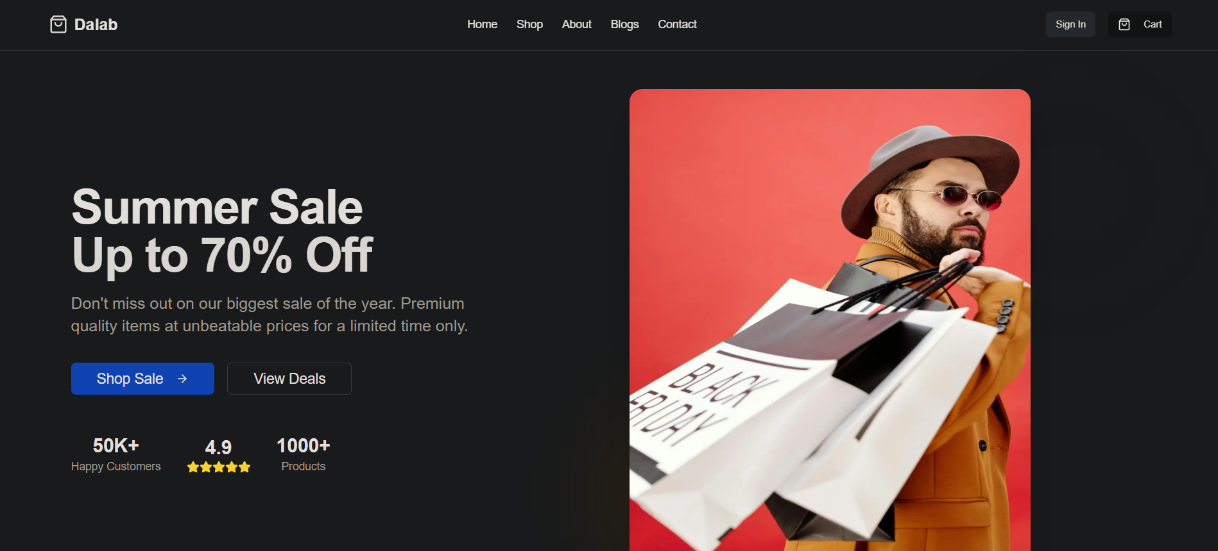Click the third gold rating star

[219, 467]
